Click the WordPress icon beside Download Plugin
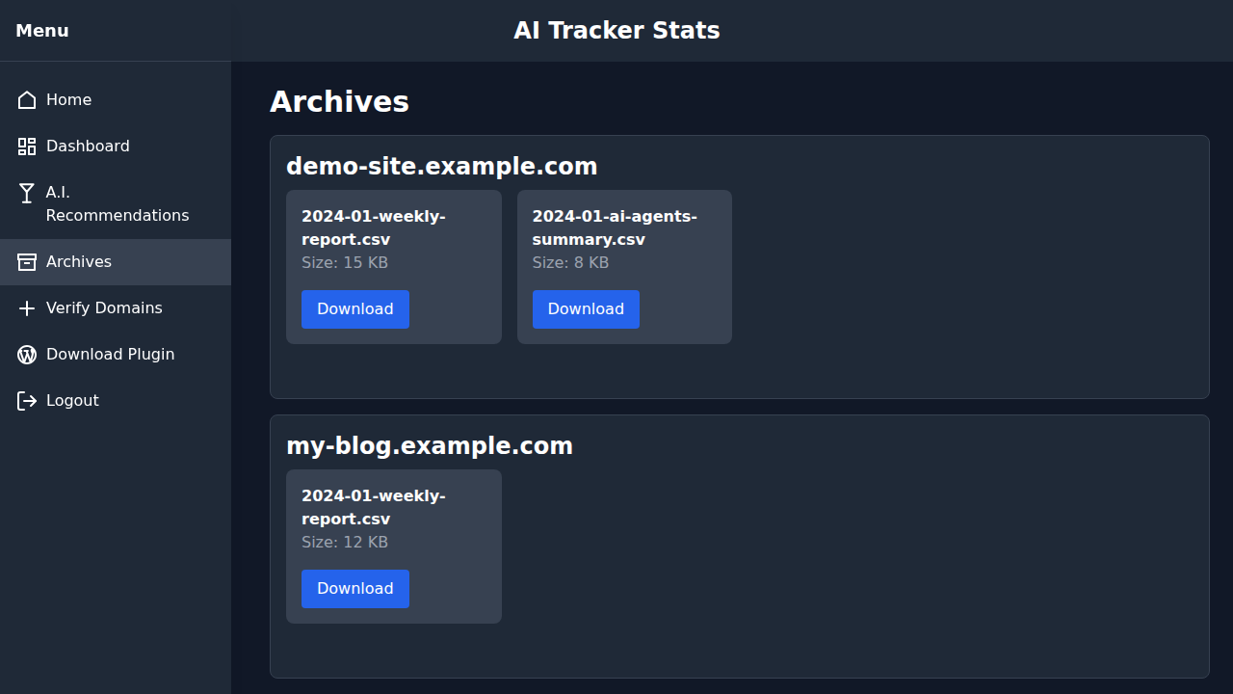 point(26,354)
